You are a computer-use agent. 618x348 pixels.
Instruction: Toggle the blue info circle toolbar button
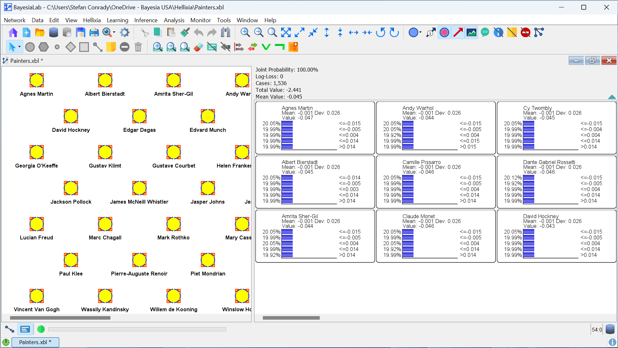click(499, 33)
